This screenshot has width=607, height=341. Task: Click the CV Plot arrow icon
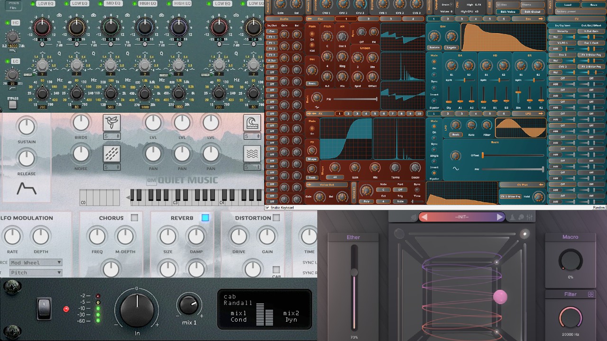click(541, 185)
